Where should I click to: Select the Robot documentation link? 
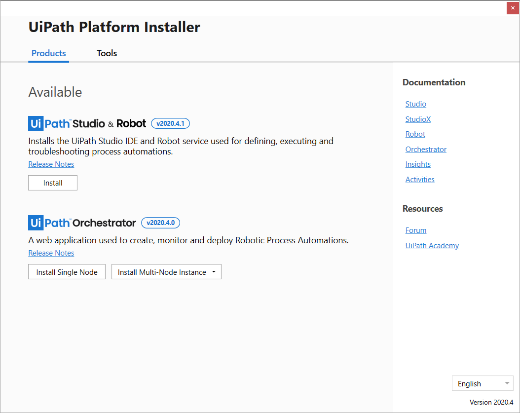click(415, 134)
